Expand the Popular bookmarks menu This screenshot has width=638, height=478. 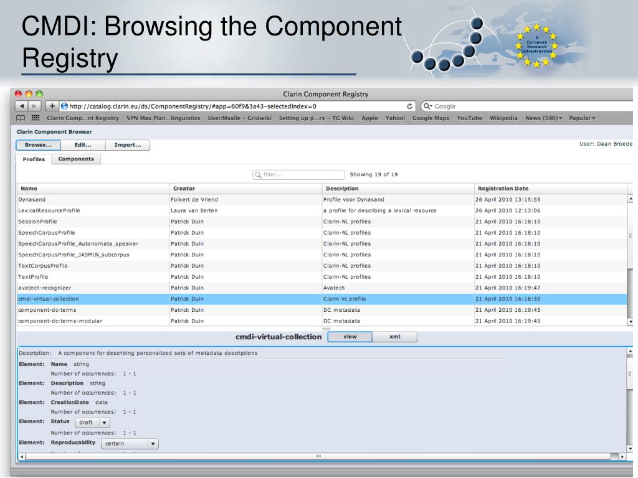(582, 118)
